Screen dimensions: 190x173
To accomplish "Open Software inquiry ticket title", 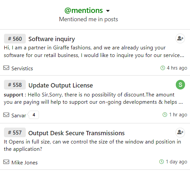I will (52, 39).
